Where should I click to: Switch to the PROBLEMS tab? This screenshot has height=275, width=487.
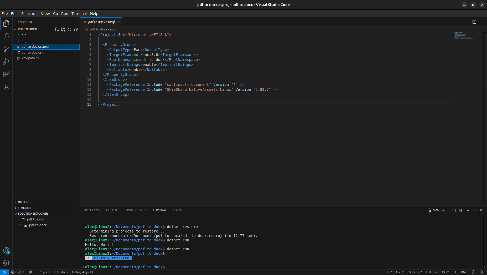click(x=92, y=210)
